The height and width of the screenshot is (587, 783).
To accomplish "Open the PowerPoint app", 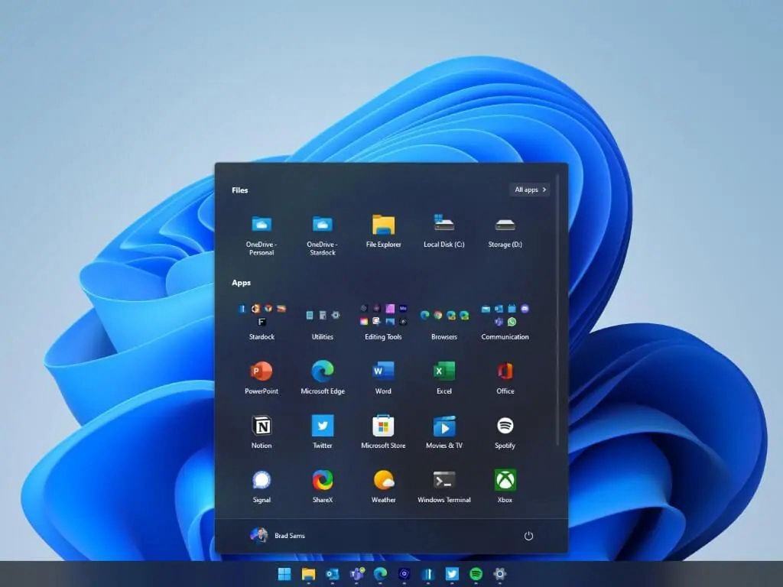I will tap(262, 372).
